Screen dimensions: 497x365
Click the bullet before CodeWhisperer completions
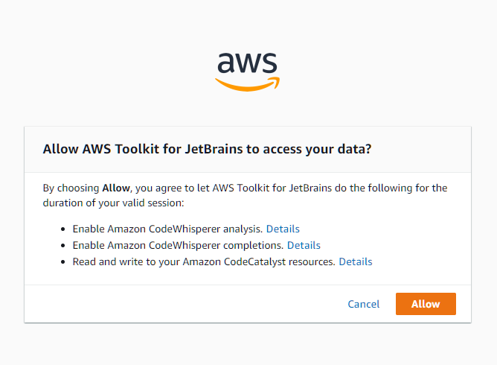[x=64, y=246]
